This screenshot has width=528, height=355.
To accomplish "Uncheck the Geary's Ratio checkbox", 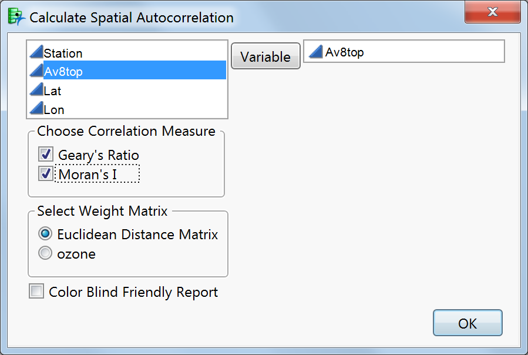I will tap(45, 154).
